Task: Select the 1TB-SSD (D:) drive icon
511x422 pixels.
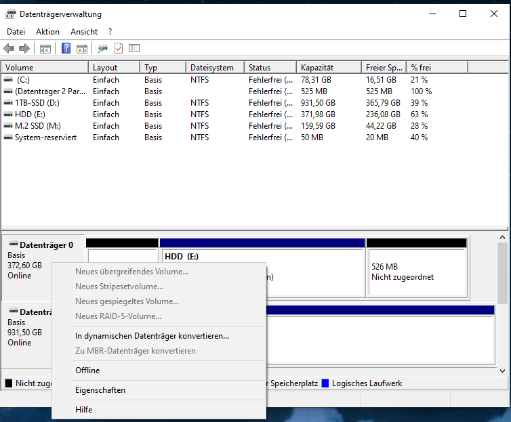Action: click(8, 103)
